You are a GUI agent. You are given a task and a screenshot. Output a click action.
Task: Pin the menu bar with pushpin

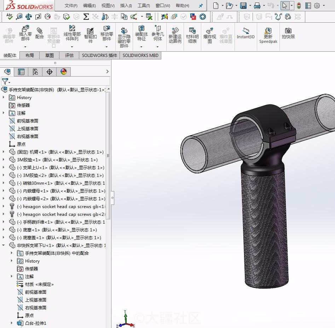(x=201, y=6)
